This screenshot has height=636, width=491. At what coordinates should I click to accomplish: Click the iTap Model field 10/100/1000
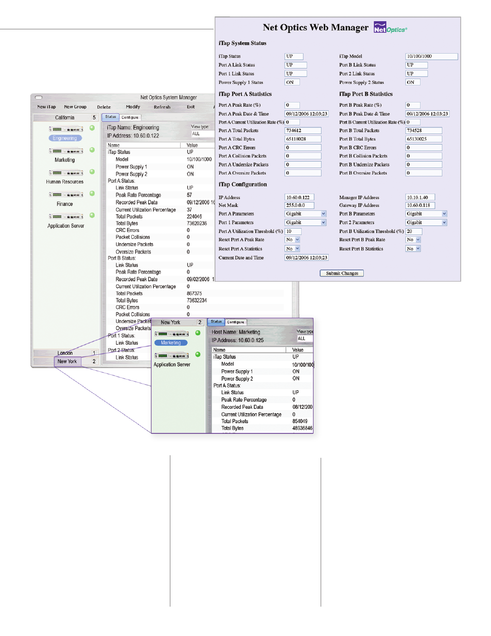(431, 56)
